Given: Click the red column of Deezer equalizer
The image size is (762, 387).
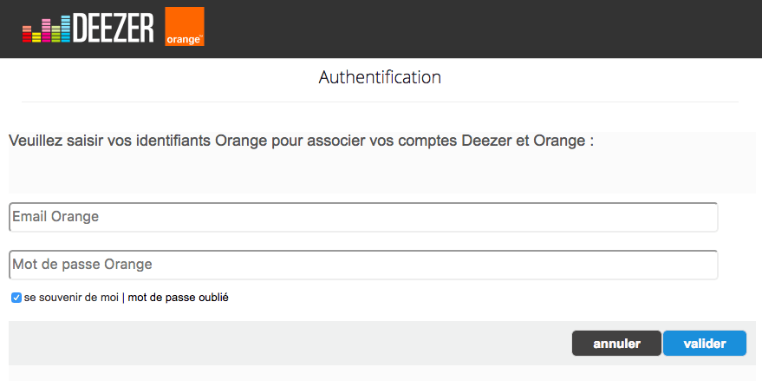Looking at the screenshot, I should click(x=27, y=34).
